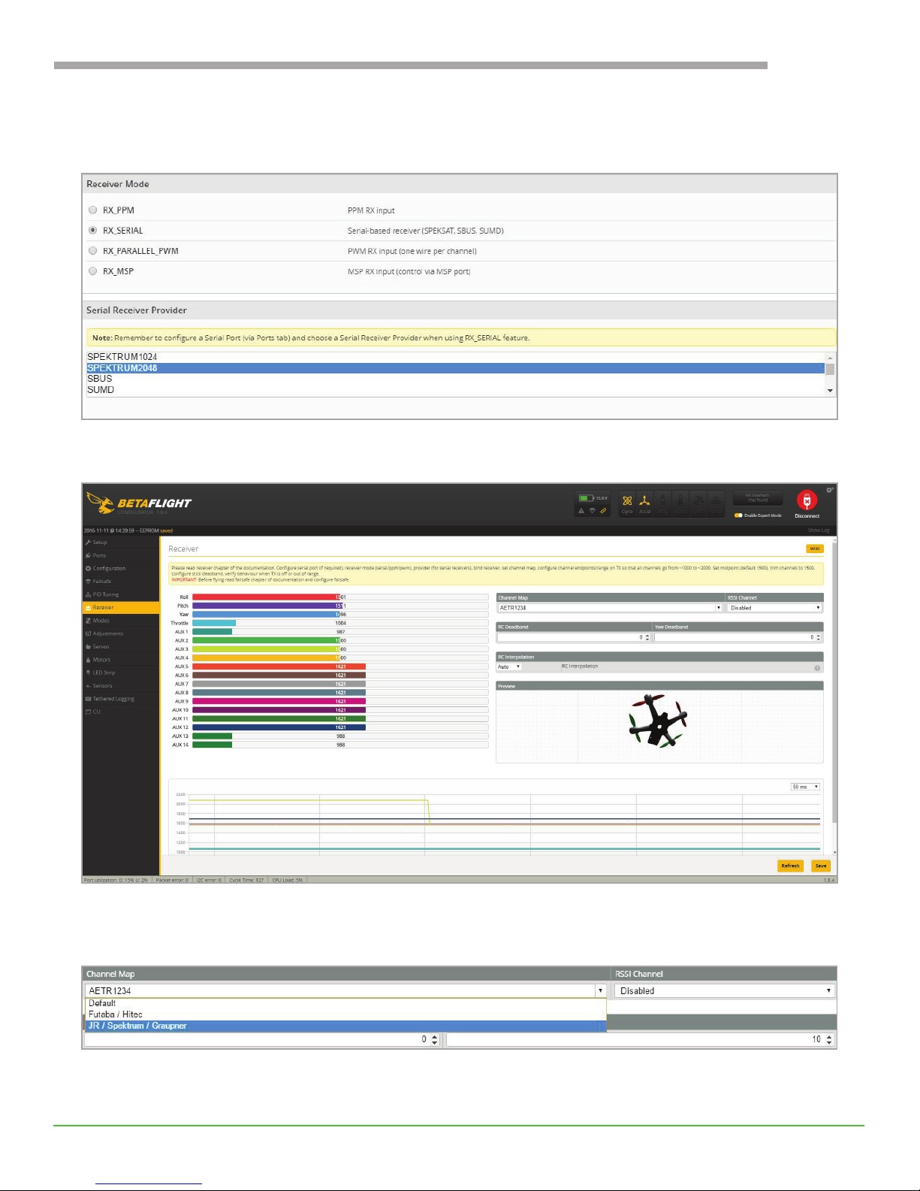Open the Failsafe tab in sidebar

[120, 582]
